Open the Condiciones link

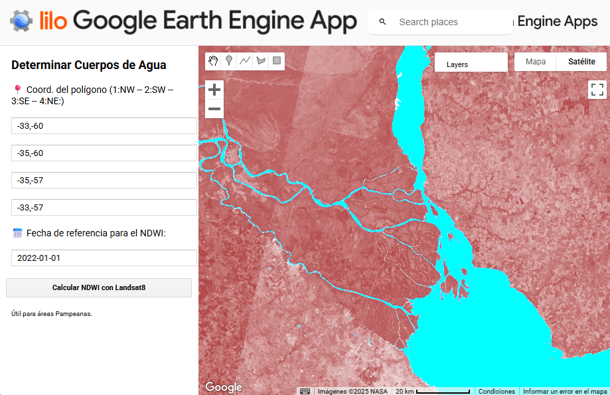[496, 391]
